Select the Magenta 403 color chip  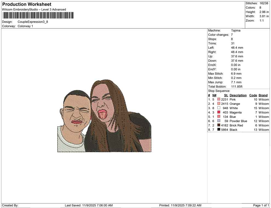[x=219, y=112]
